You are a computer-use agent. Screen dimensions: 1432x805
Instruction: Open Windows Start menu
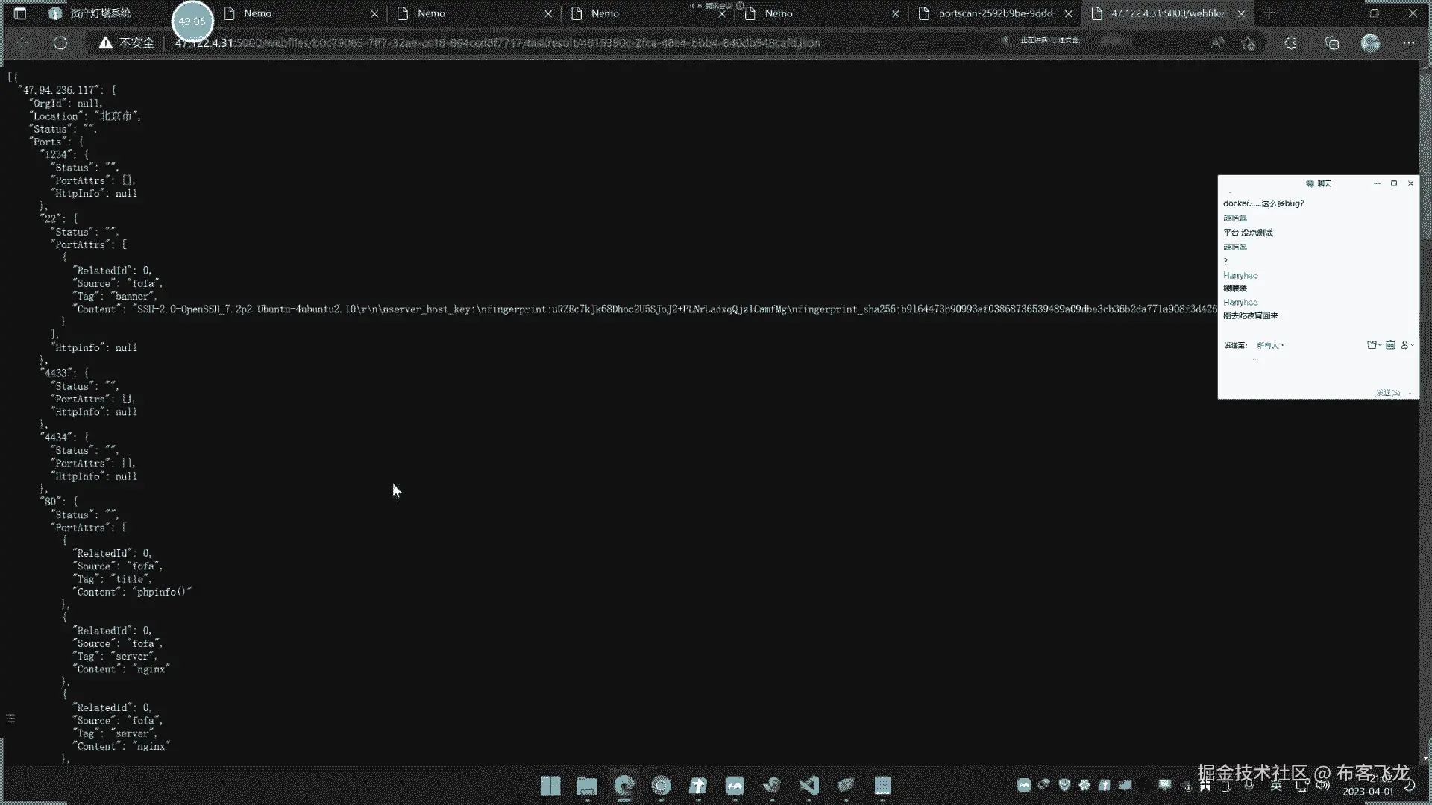[550, 786]
